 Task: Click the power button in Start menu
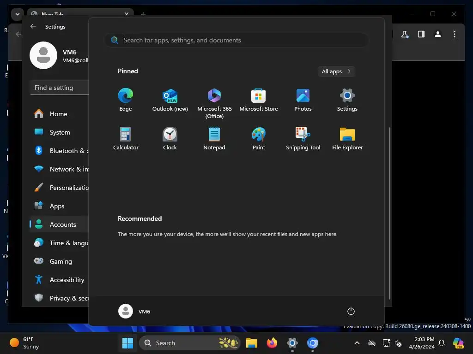click(x=351, y=311)
